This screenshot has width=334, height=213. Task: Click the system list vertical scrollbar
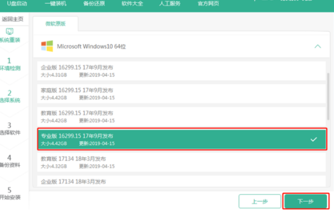coord(328,96)
